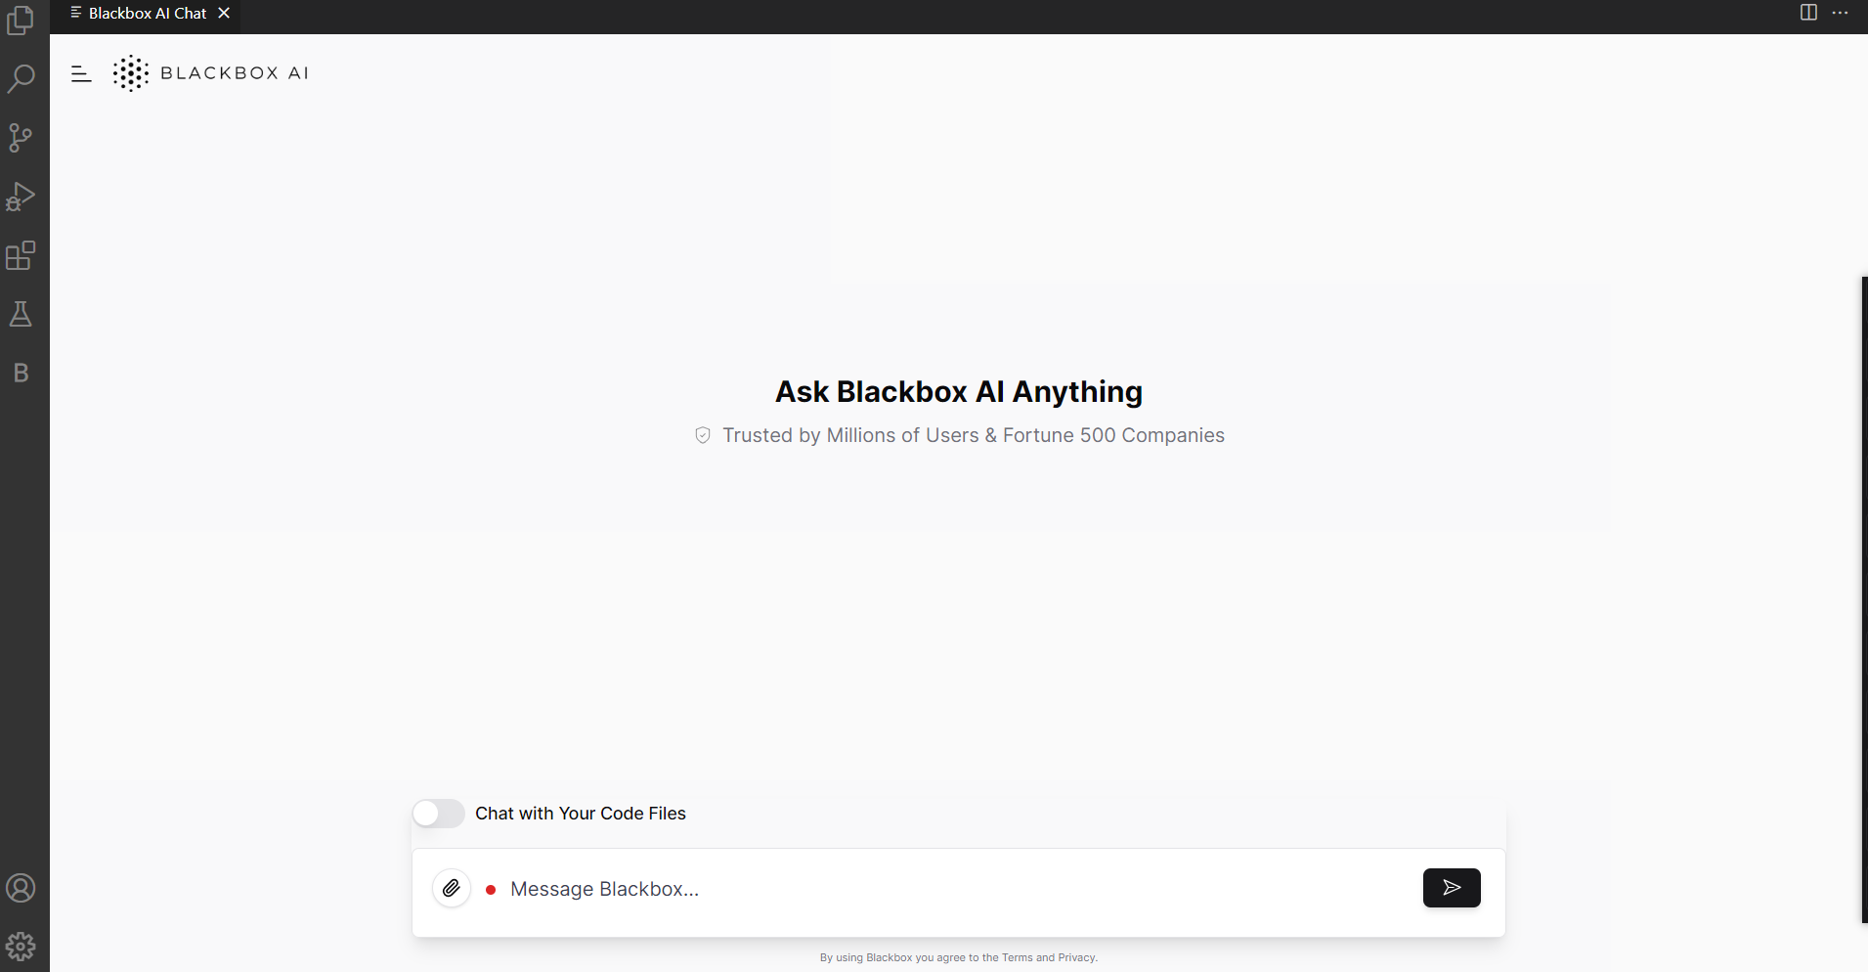Attach a file with paperclip icon
This screenshot has height=972, width=1868.
tap(452, 888)
